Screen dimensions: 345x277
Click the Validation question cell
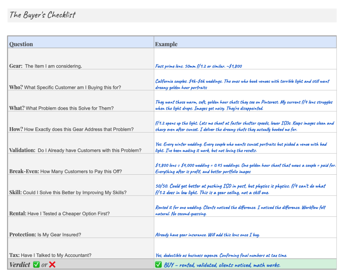coord(75,150)
